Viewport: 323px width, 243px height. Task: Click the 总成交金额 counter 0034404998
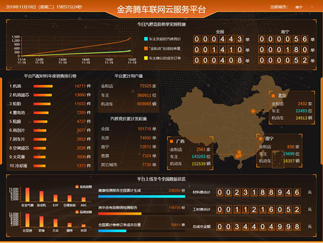pyautogui.click(x=258, y=227)
